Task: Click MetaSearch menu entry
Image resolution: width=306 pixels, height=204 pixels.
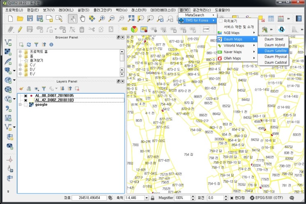Action: click(198, 15)
